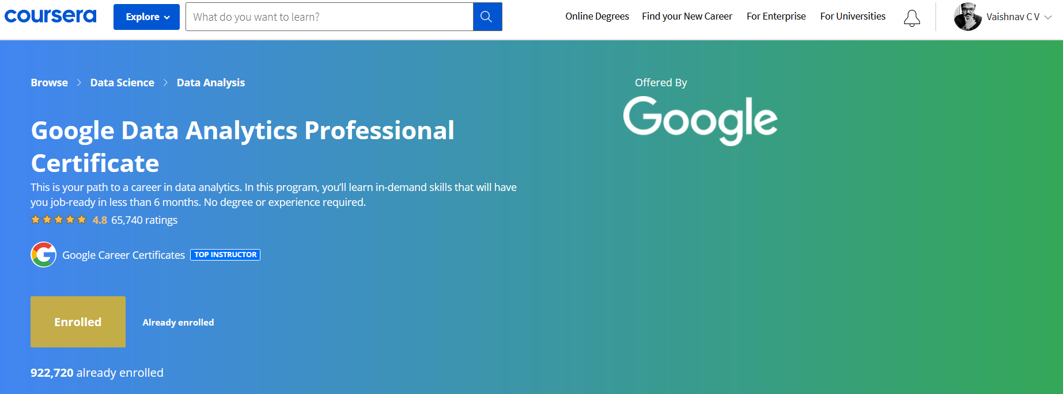This screenshot has width=1063, height=394.
Task: Click the large Google logo under Offered By
Action: coord(700,120)
